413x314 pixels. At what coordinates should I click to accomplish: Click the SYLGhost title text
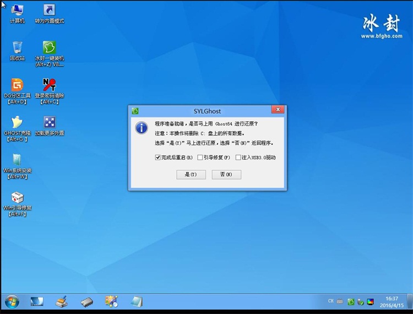coord(207,111)
